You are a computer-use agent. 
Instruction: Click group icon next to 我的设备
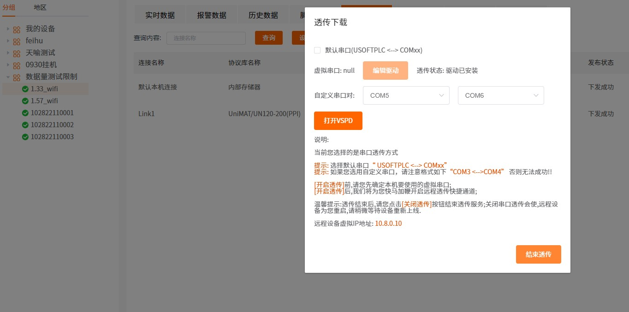pos(17,29)
